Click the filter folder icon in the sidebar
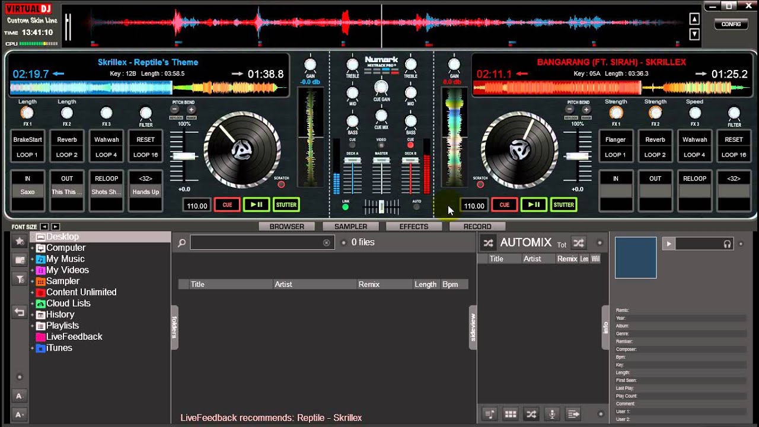This screenshot has width=759, height=427. click(x=20, y=279)
